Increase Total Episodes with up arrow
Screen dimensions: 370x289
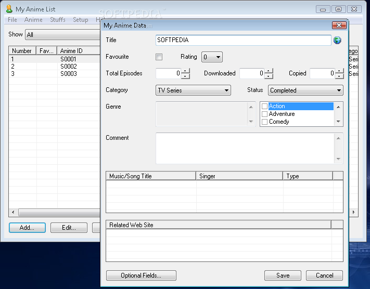pos(185,71)
